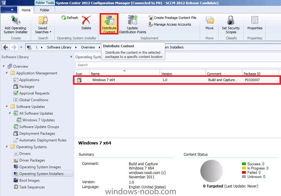
Task: Click the red Delete X icon
Action: pyautogui.click(x=86, y=20)
